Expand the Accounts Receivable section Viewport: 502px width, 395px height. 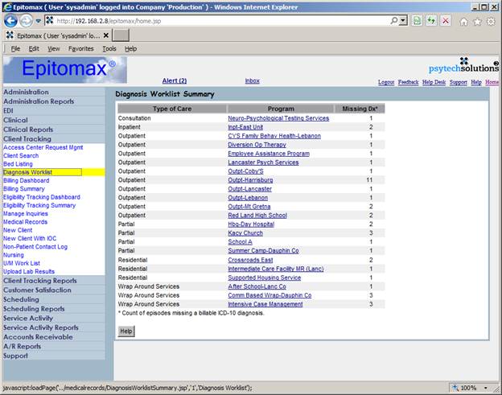click(x=38, y=337)
